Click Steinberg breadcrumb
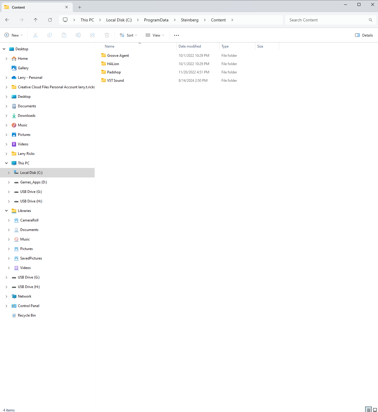Screen dimensions: 378x412 (x=190, y=20)
